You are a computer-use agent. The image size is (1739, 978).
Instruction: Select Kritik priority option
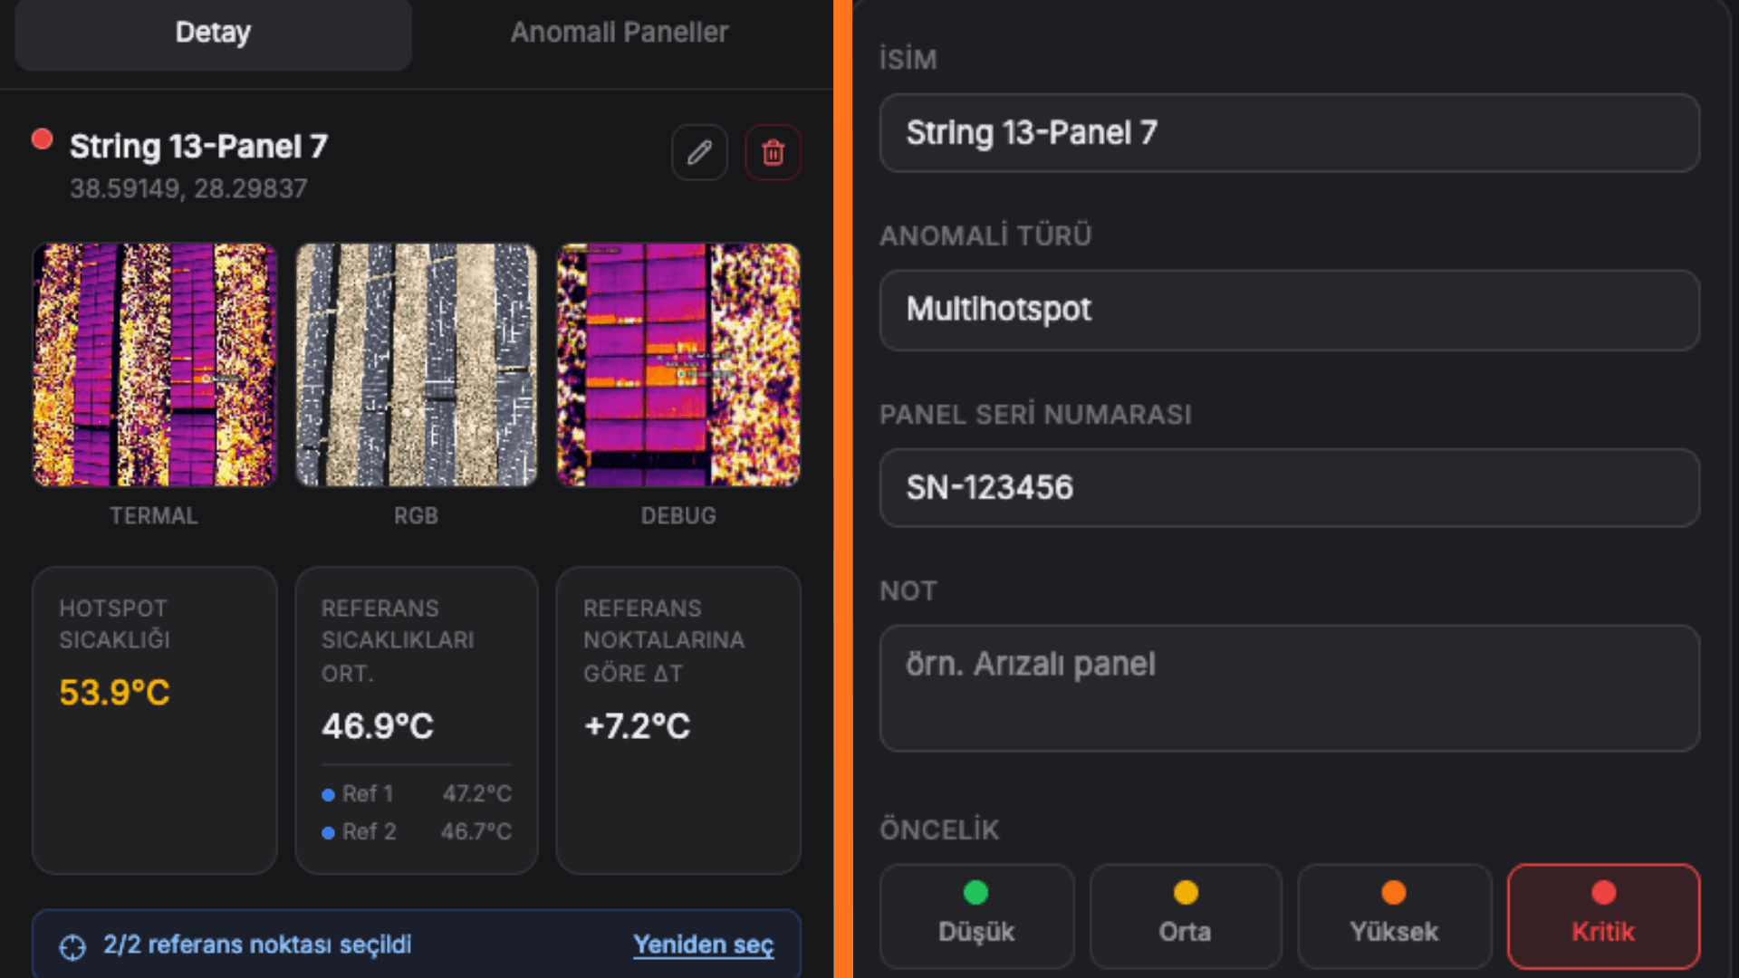point(1603,916)
